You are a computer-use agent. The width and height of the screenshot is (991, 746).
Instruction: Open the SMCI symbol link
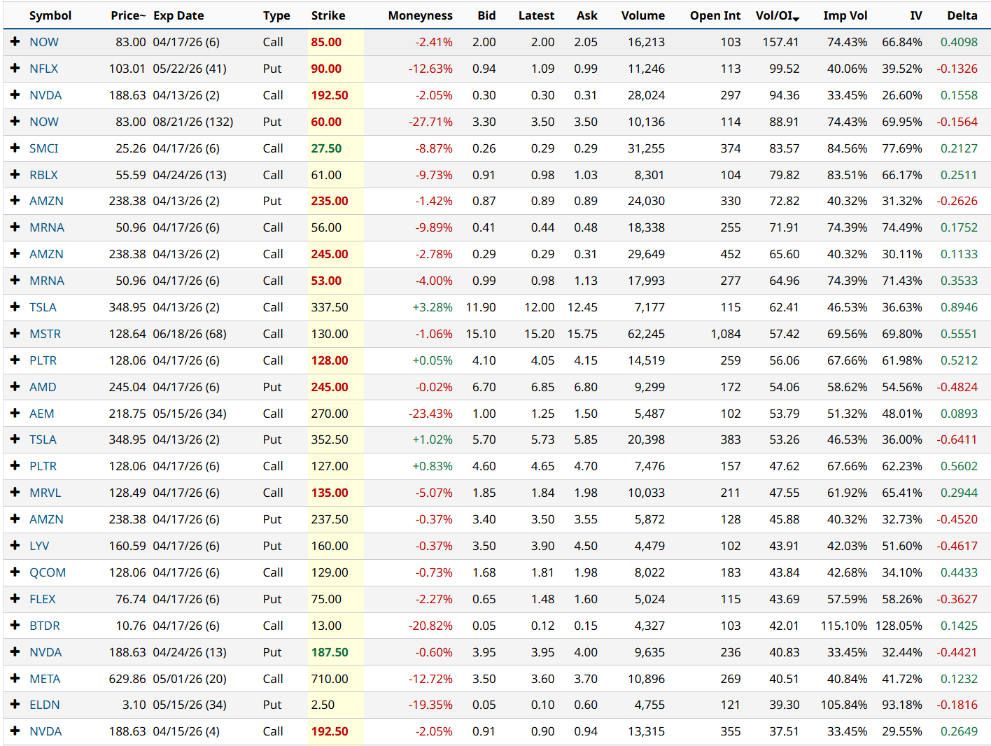click(x=44, y=148)
